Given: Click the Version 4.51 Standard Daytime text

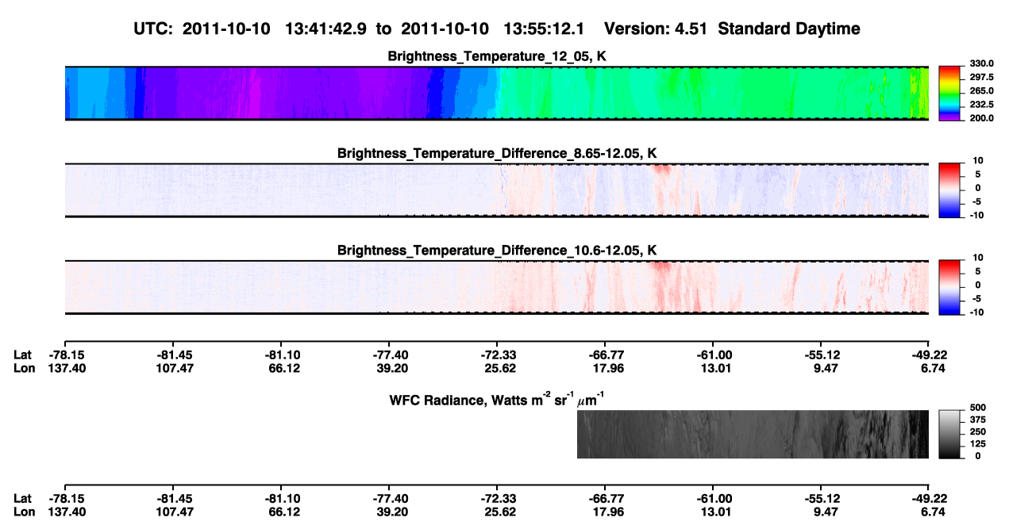Looking at the screenshot, I should tap(732, 29).
